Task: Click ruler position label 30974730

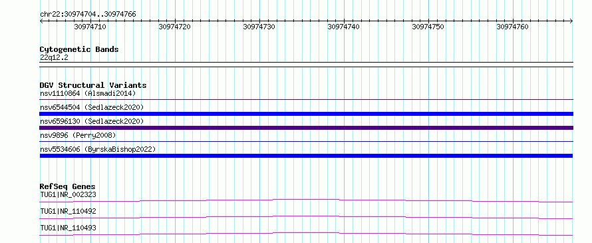Action: coord(259,27)
